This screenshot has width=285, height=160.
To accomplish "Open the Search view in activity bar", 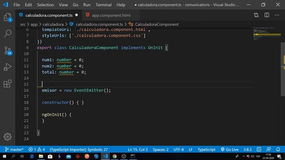I will pos(8,34).
